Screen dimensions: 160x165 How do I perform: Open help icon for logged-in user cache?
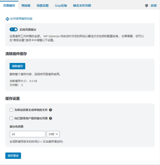point(50,118)
